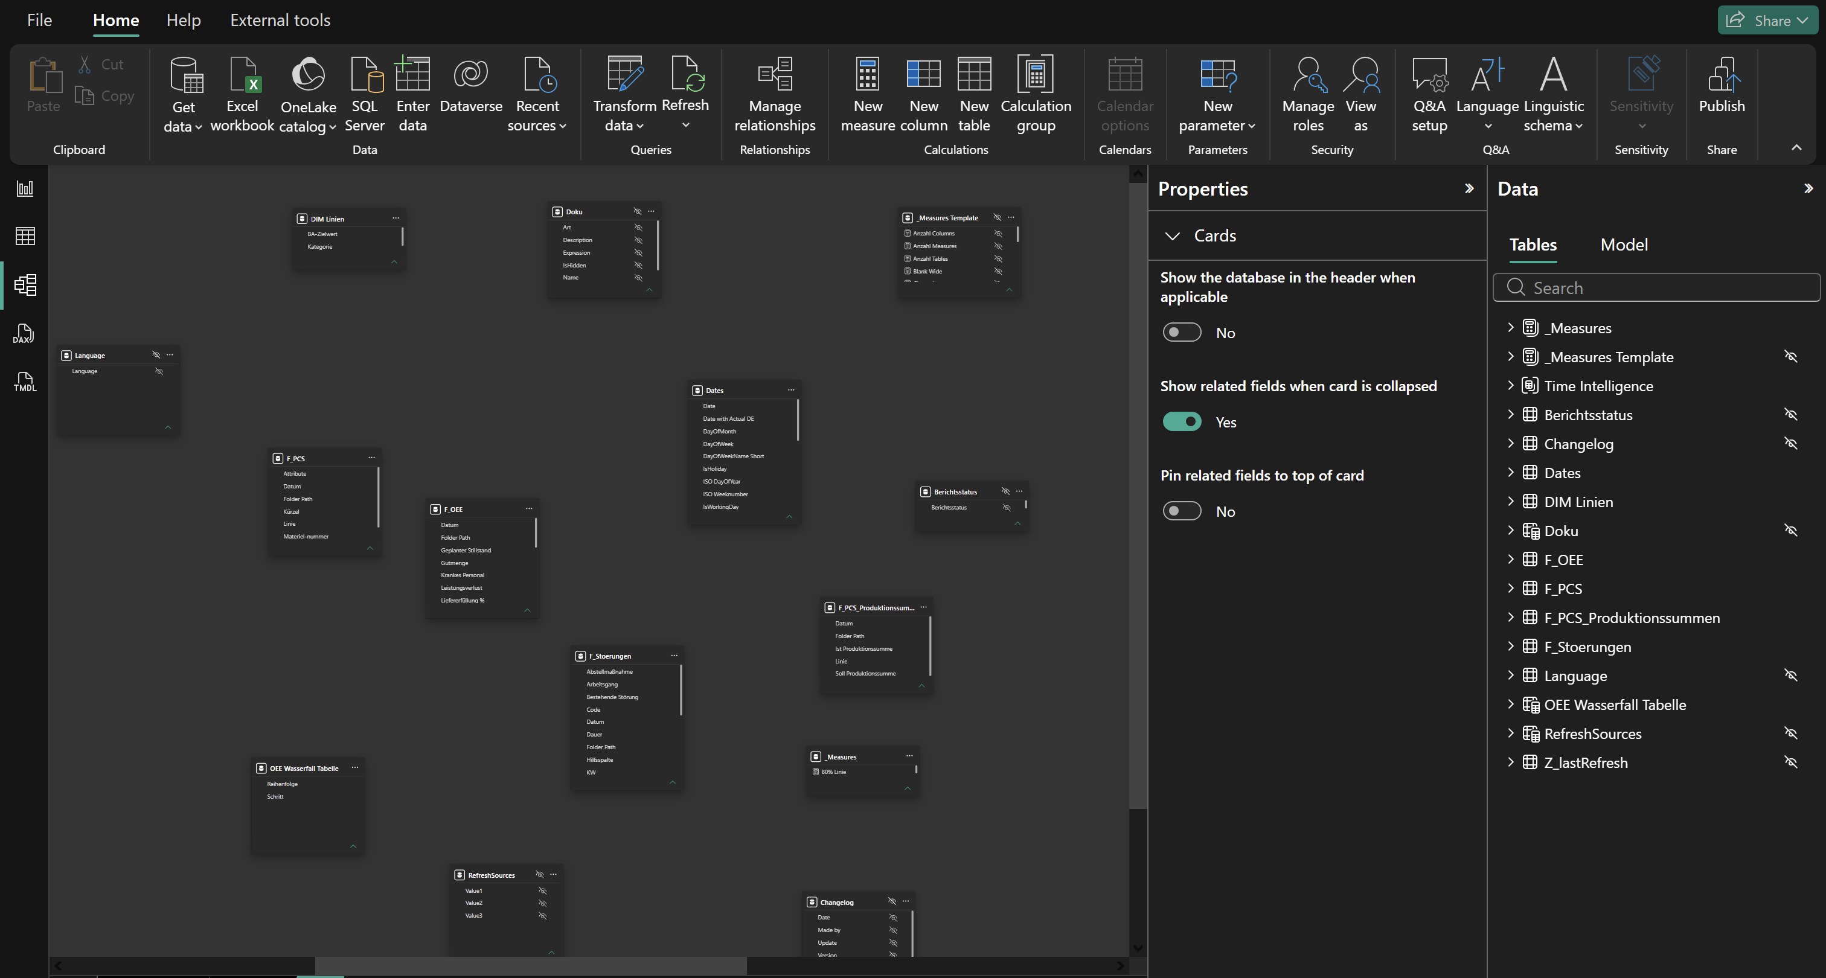This screenshot has height=978, width=1826.
Task: Open the File menu
Action: pyautogui.click(x=40, y=20)
